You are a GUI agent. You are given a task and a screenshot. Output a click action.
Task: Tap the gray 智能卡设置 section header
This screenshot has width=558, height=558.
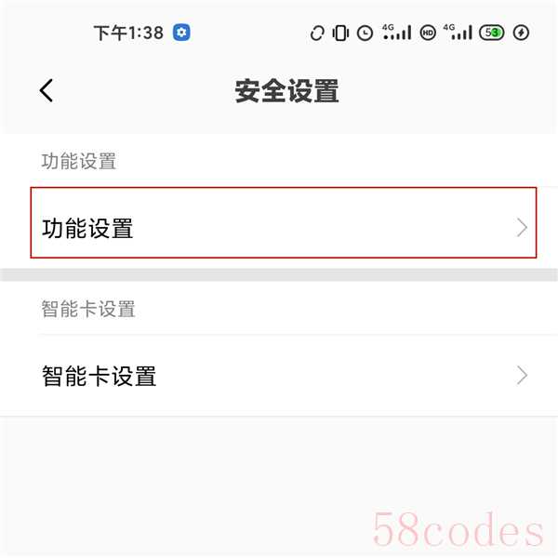tap(88, 309)
